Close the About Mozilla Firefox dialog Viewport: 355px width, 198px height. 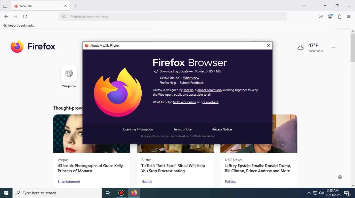268,45
